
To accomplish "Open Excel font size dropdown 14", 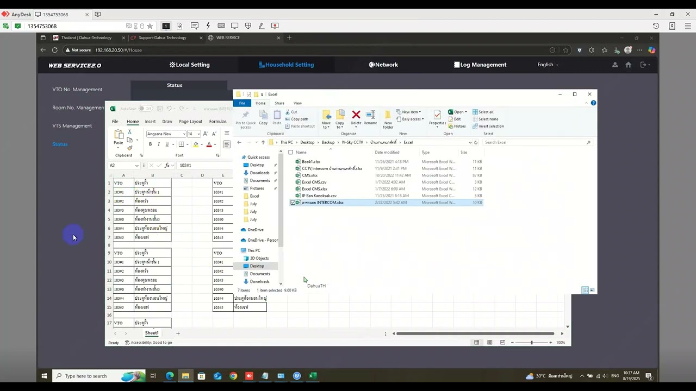I will [x=198, y=134].
